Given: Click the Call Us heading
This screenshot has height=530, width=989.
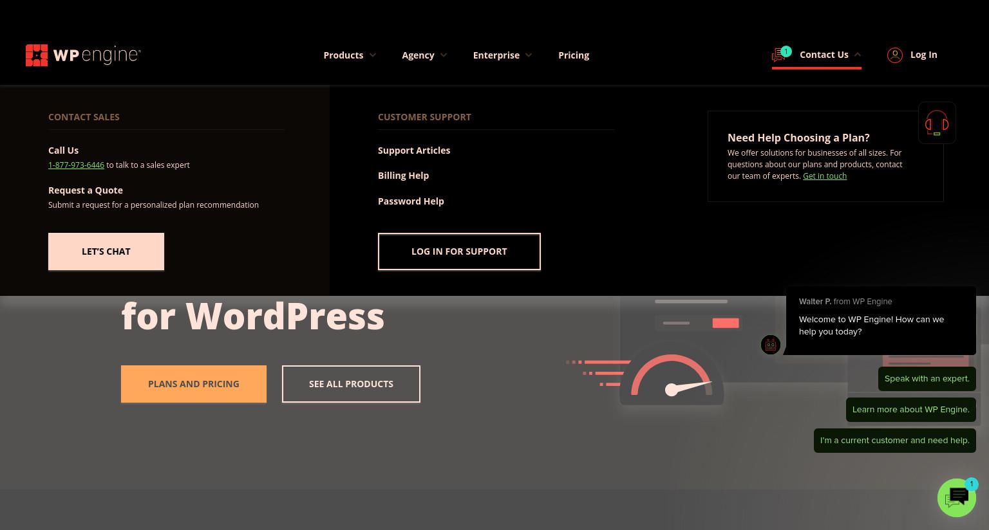Looking at the screenshot, I should click(63, 151).
